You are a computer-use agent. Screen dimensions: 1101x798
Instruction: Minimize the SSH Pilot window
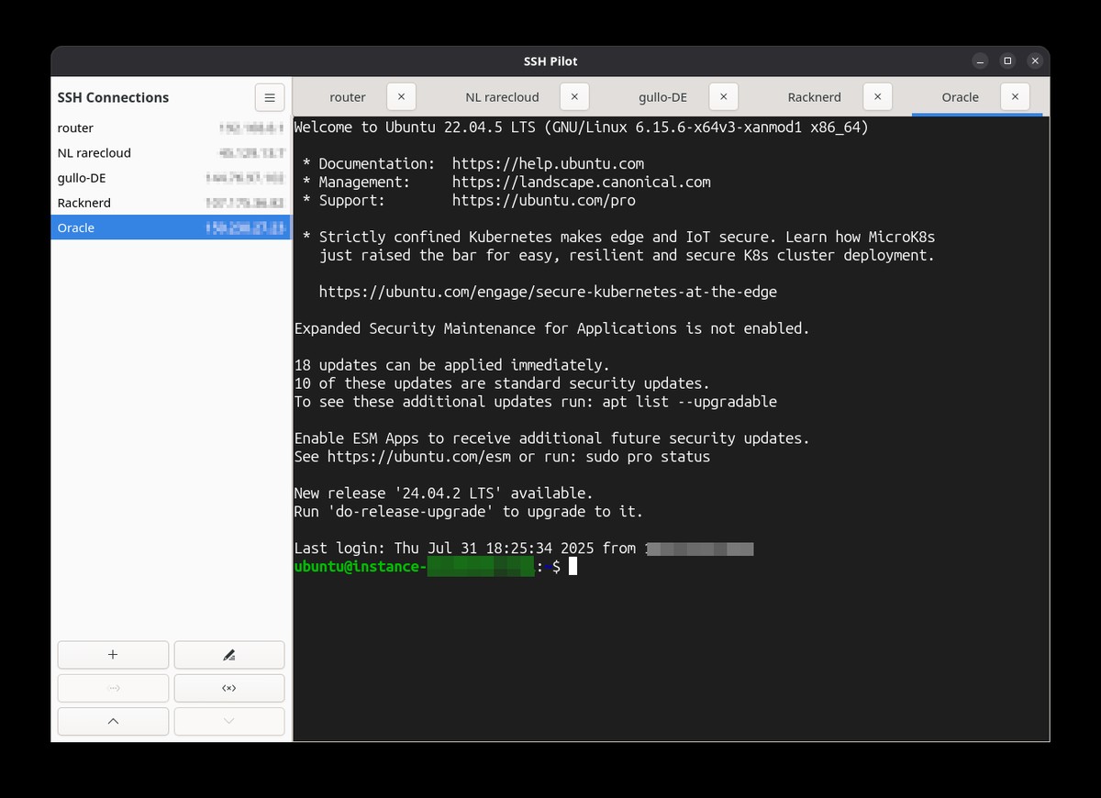[979, 61]
